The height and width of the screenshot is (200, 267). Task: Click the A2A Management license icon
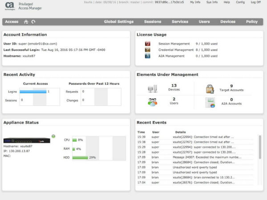coord(148,56)
